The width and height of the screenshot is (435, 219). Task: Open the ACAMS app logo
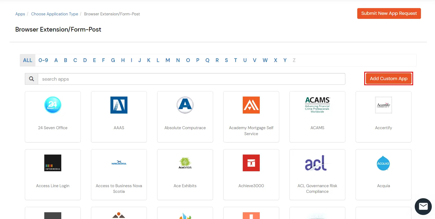pyautogui.click(x=317, y=105)
